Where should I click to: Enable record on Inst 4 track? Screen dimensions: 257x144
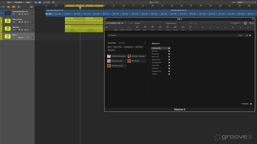point(25,38)
